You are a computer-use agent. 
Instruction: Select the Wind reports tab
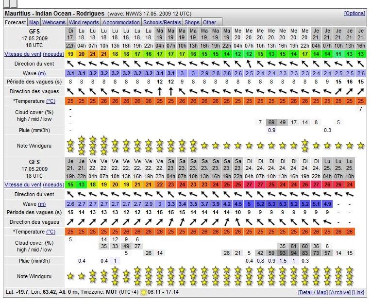pyautogui.click(x=84, y=22)
